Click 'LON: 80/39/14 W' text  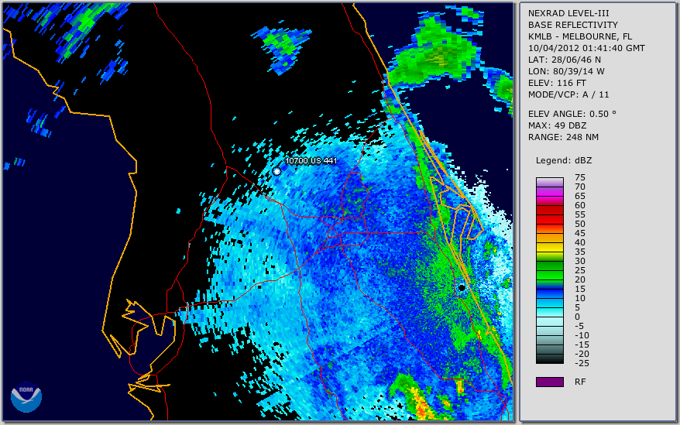click(x=566, y=71)
